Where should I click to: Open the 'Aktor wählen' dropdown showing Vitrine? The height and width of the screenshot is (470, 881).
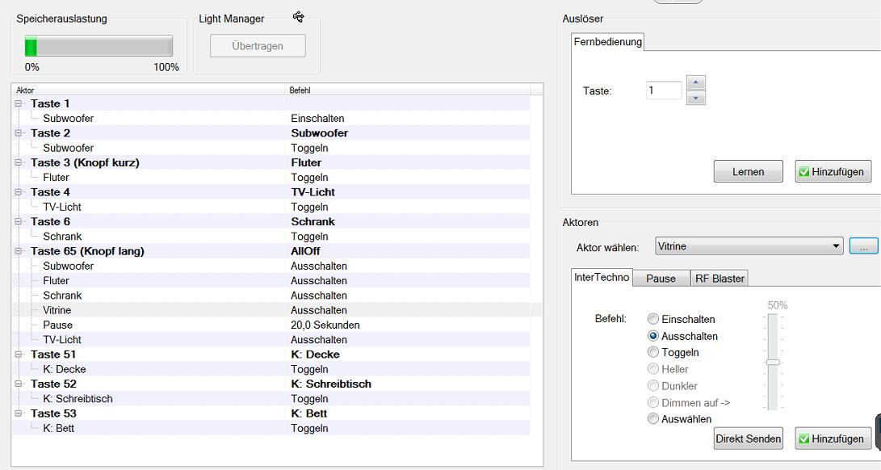tap(749, 246)
